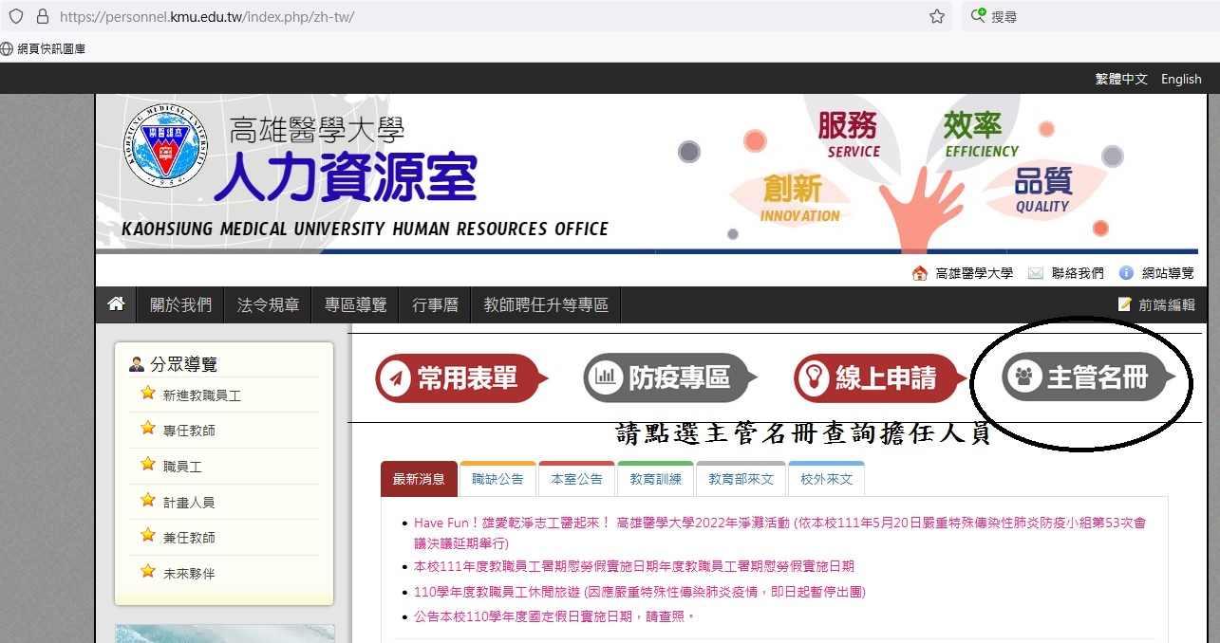Click the star icon beside 計畫人員

coord(148,500)
